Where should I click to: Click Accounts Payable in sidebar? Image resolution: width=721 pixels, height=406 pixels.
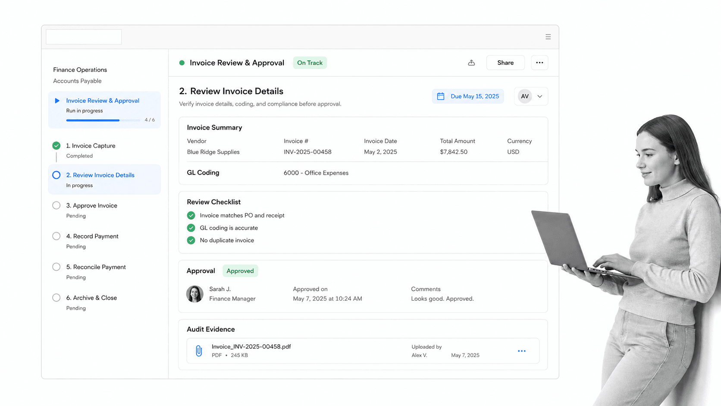click(77, 81)
